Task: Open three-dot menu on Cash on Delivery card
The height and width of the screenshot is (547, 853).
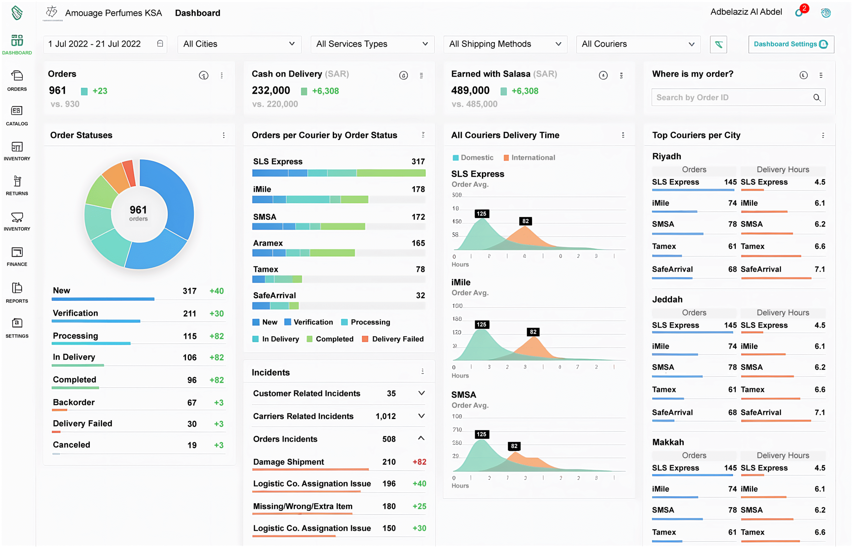Action: pos(421,75)
